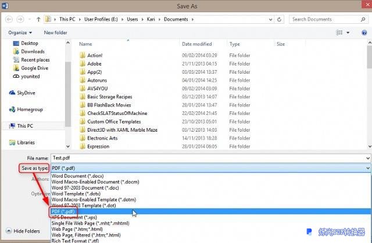
Task: Open the Adobe folder
Action: (94, 64)
